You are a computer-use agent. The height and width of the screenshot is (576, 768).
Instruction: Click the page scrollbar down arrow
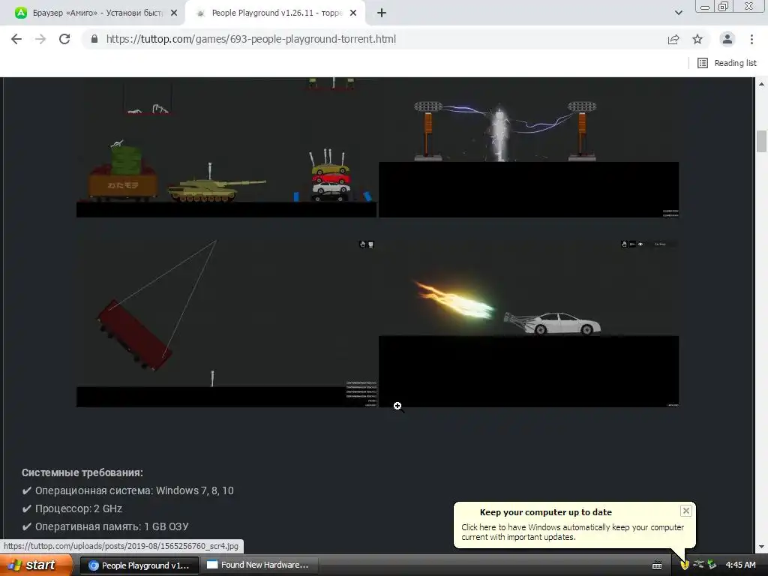pyautogui.click(x=761, y=547)
